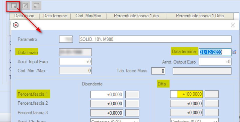Click Dipendente Percent.fascia 1 value field

point(107,94)
